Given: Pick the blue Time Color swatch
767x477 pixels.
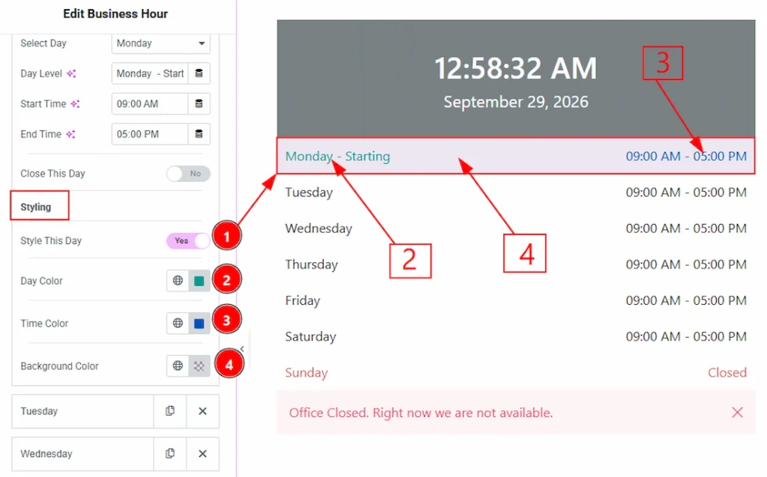Looking at the screenshot, I should (199, 323).
